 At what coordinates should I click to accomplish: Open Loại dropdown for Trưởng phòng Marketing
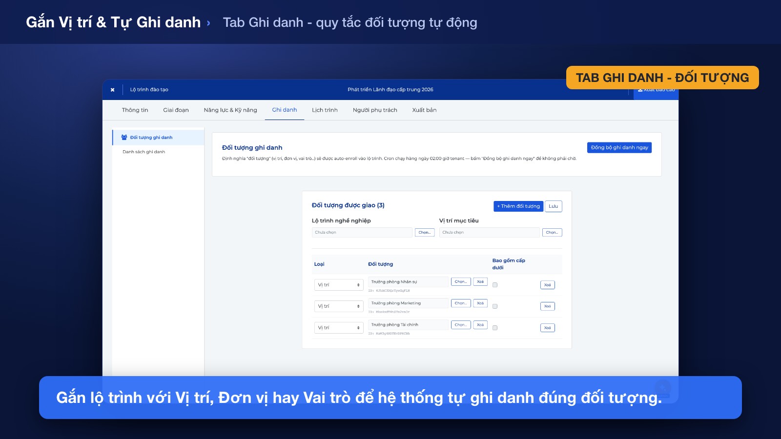click(339, 306)
